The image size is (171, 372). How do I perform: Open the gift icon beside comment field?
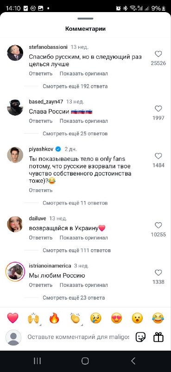pyautogui.click(x=158, y=337)
